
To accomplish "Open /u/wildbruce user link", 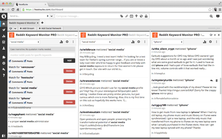I will pos(88,49).
